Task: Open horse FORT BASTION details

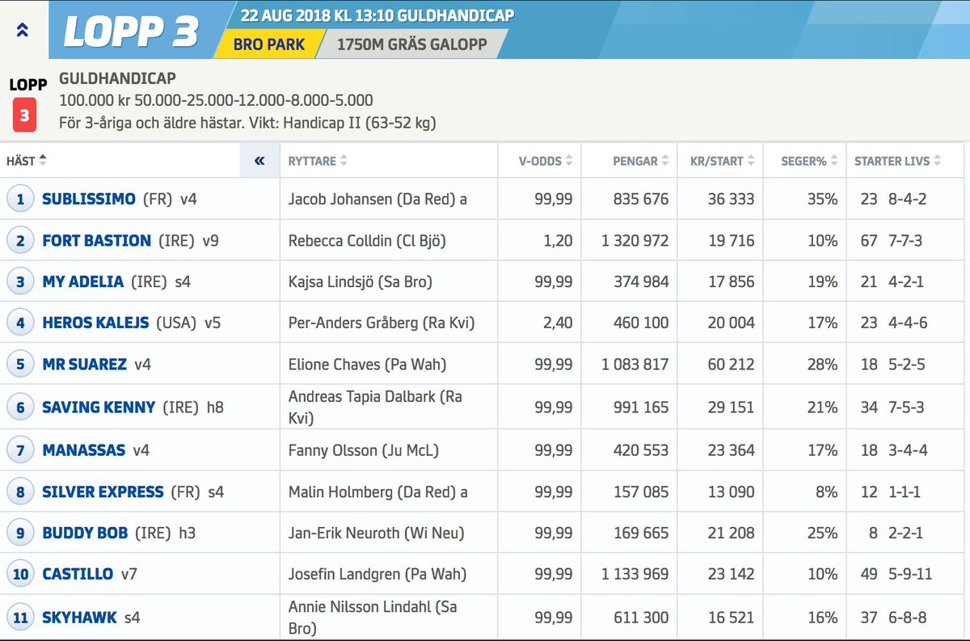Action: (x=96, y=240)
